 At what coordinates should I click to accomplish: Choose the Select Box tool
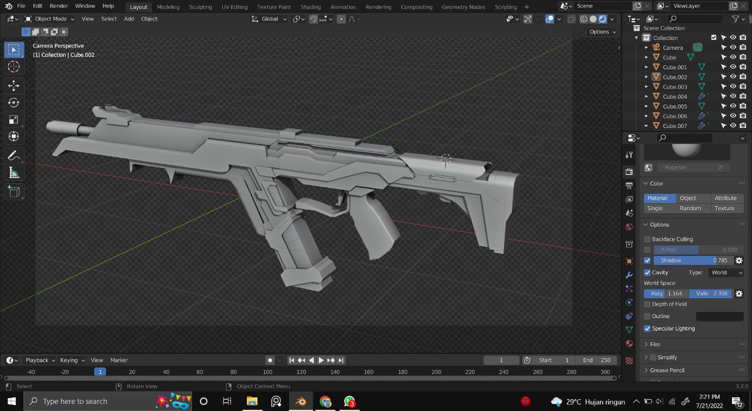[14, 50]
